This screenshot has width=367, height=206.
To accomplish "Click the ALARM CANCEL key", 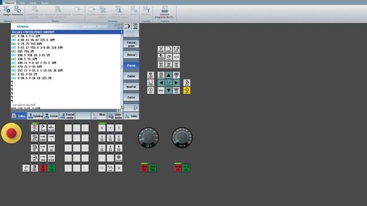I will tap(150, 75).
